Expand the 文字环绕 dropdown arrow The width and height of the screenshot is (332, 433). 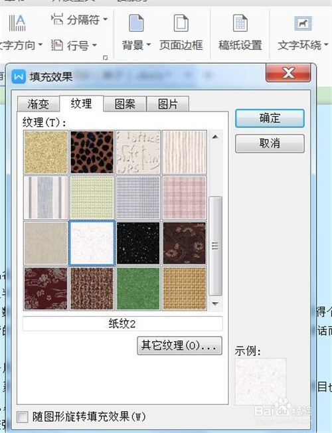[x=326, y=44]
